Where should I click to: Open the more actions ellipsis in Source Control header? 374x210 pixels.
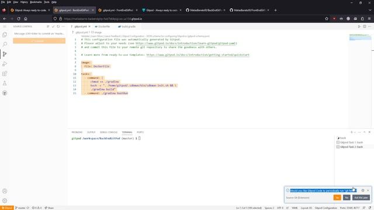coord(63,26)
